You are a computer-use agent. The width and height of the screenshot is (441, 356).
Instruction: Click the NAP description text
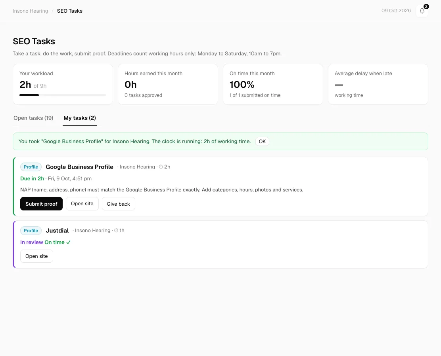[x=162, y=189]
